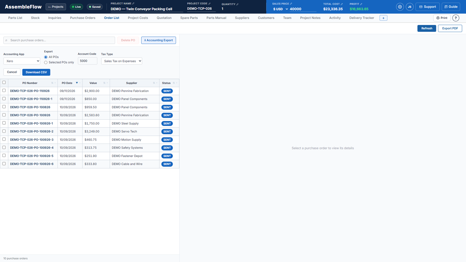Viewport: 466px width, 262px height.
Task: Sort by PO Number column icon
Action: click(52, 83)
